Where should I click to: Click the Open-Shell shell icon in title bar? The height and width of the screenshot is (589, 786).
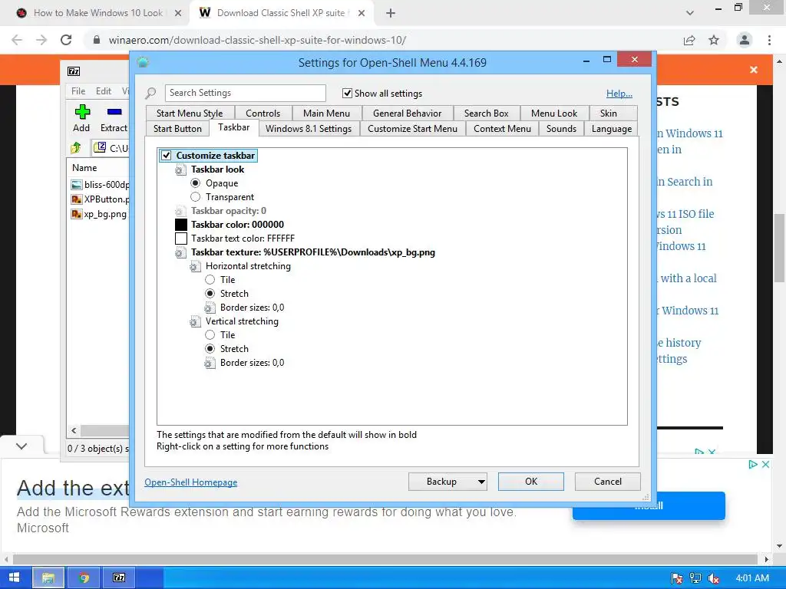click(143, 62)
